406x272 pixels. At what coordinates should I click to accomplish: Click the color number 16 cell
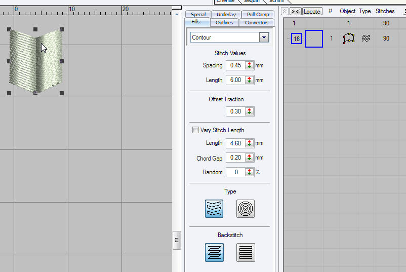(297, 38)
